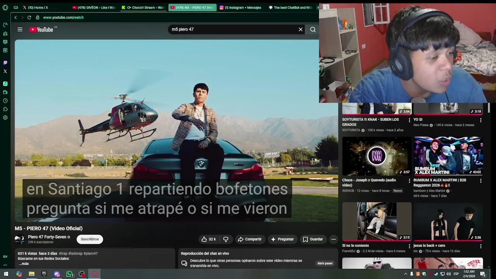The height and width of the screenshot is (279, 496).
Task: Dislike the video with thumbs down
Action: pos(226,239)
